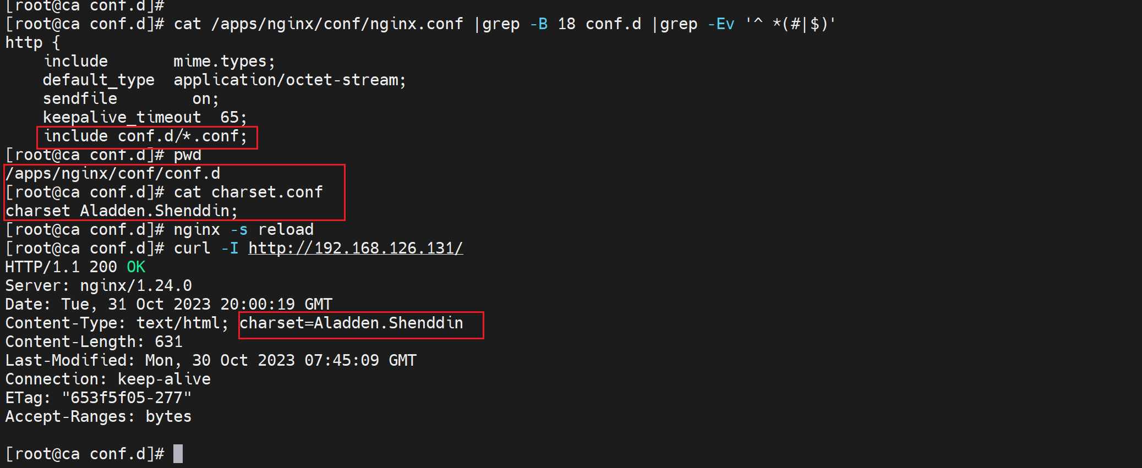Click the 'Last-Modified' header line
This screenshot has width=1142, height=468.
click(x=211, y=360)
